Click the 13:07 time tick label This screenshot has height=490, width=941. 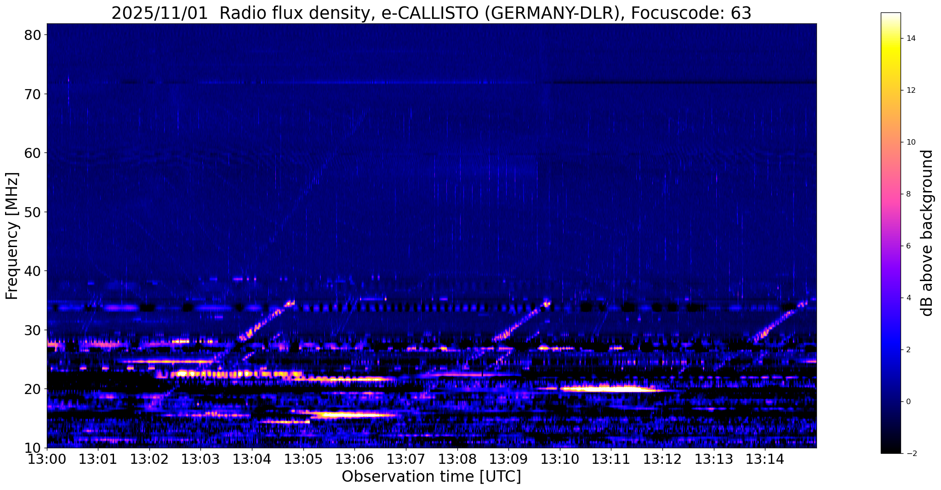[406, 459]
